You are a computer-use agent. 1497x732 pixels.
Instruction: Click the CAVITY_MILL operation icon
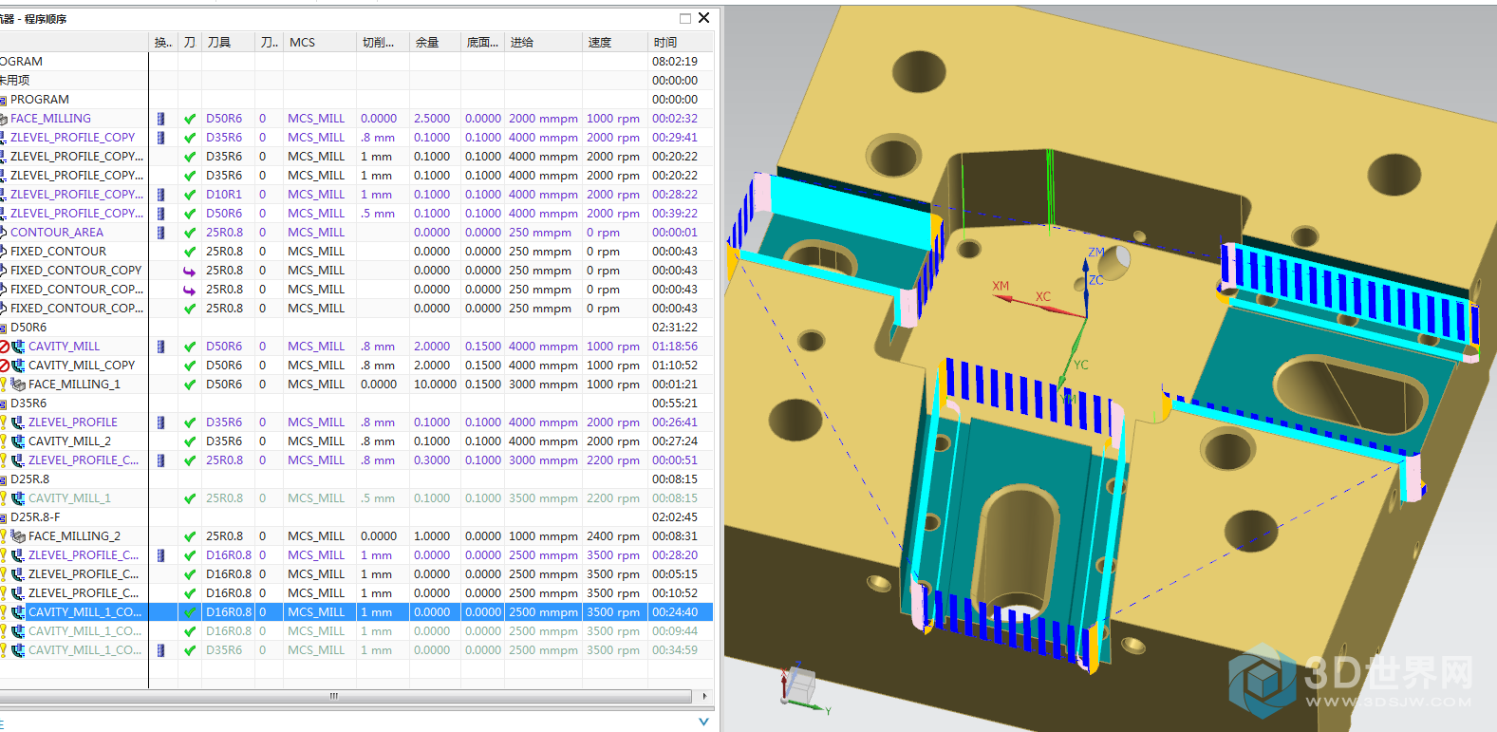tap(18, 347)
